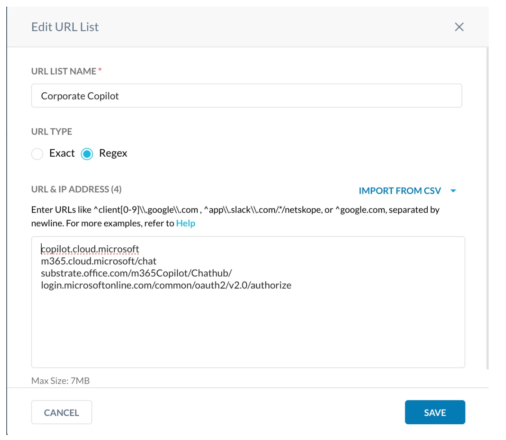This screenshot has height=440, width=506.
Task: Select the Regex URL type radio button
Action: 87,153
